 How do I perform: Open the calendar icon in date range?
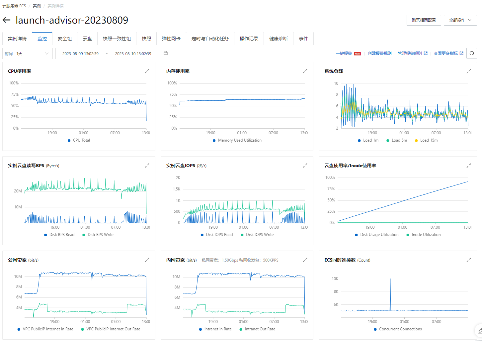[166, 54]
